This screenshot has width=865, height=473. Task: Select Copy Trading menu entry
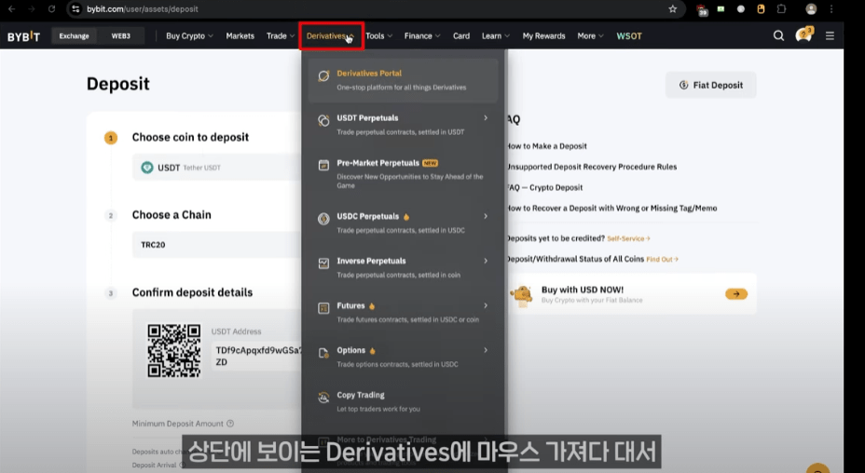click(404, 402)
